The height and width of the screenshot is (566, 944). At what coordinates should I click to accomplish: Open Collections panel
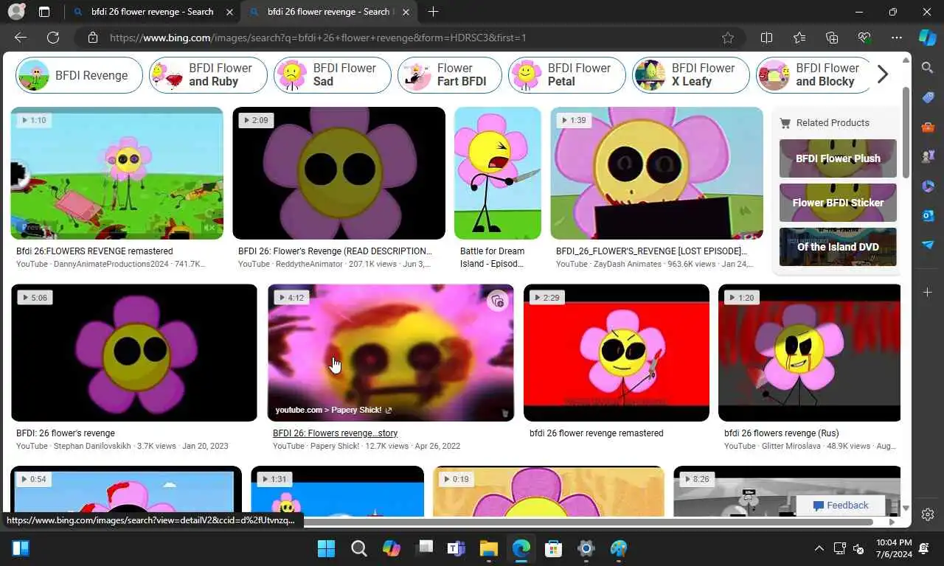(x=832, y=38)
